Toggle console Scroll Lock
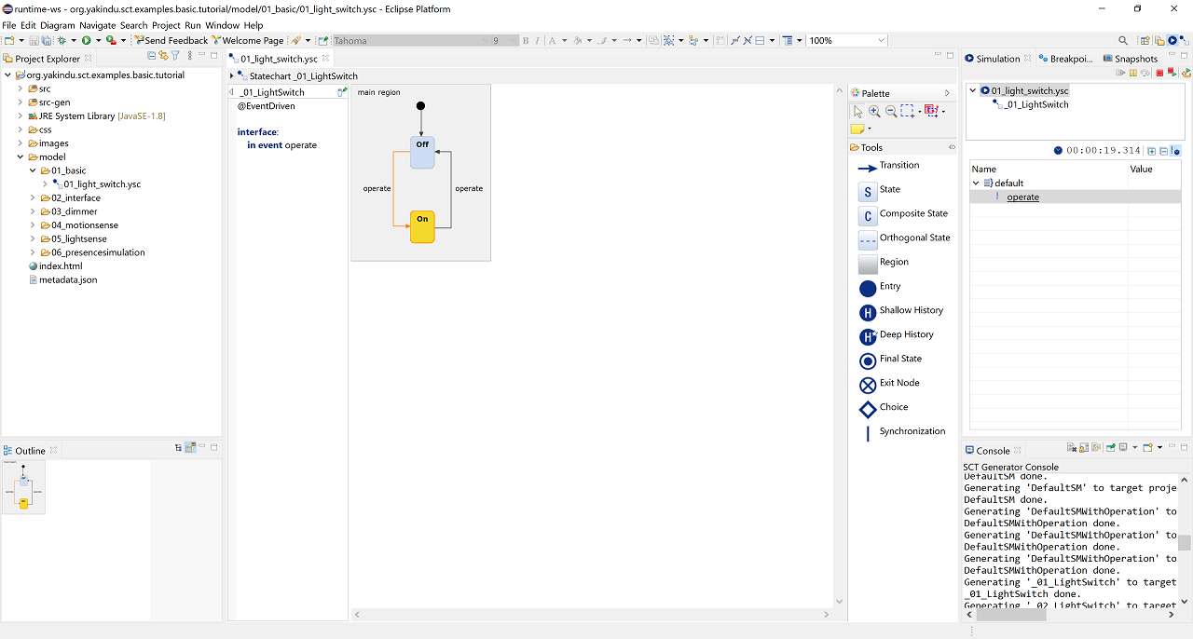 click(x=1085, y=448)
